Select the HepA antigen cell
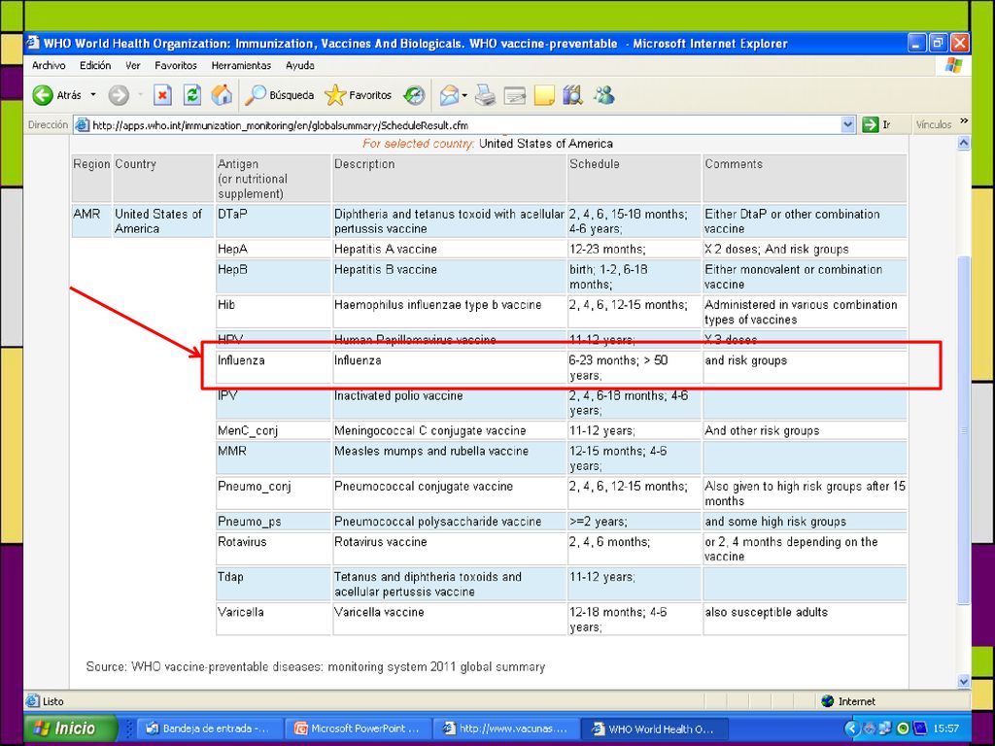This screenshot has height=746, width=995. coord(273,249)
